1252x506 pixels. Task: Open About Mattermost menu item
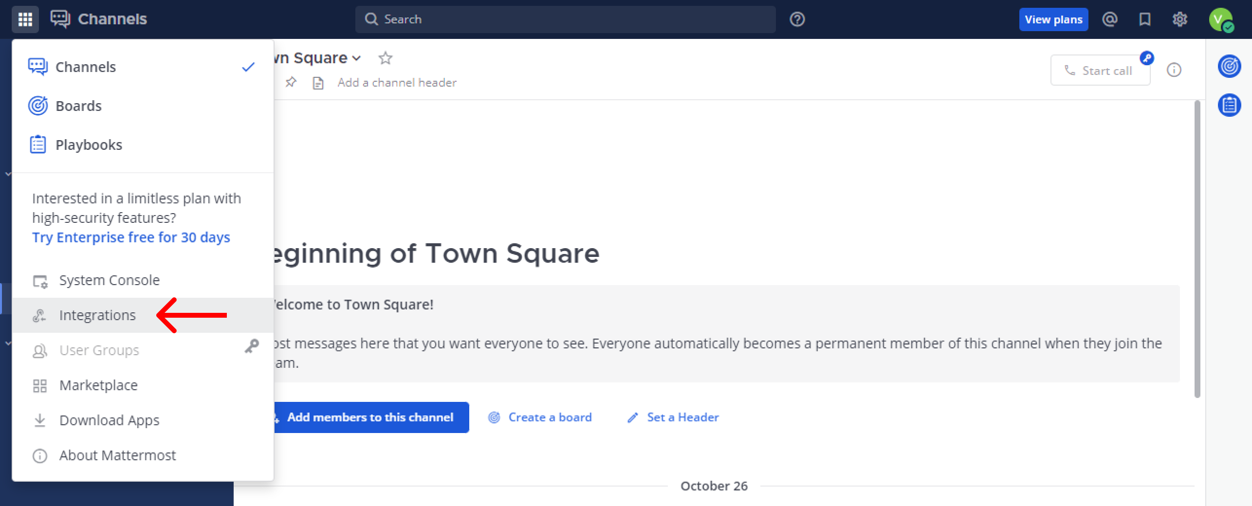point(143,455)
